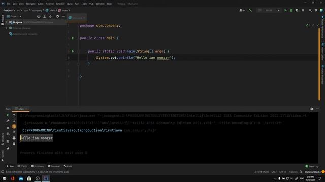Open the Terminal tool window

pos(54,166)
